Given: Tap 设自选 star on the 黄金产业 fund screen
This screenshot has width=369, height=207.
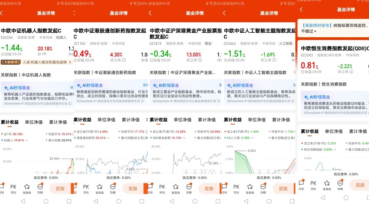Looking at the screenshot, I should click(x=176, y=189).
